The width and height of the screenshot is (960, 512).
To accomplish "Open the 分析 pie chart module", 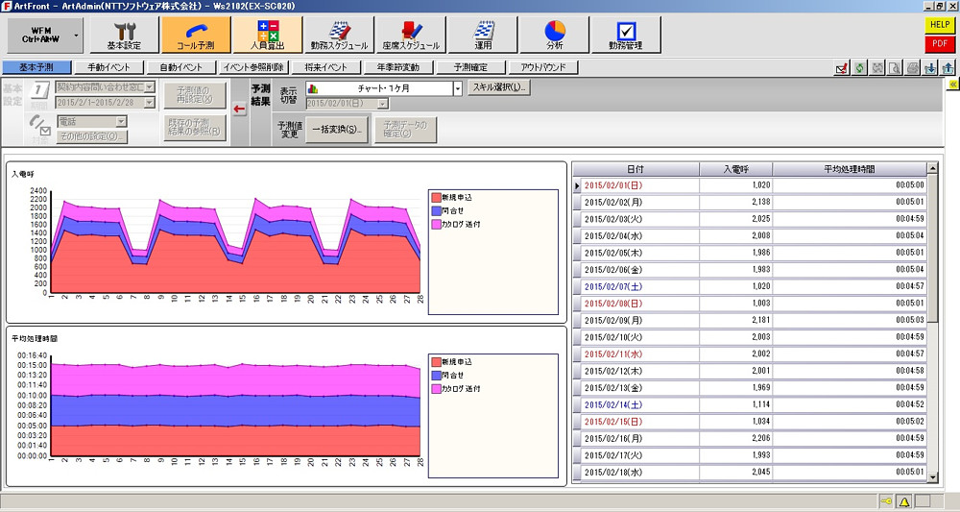I will pos(555,35).
